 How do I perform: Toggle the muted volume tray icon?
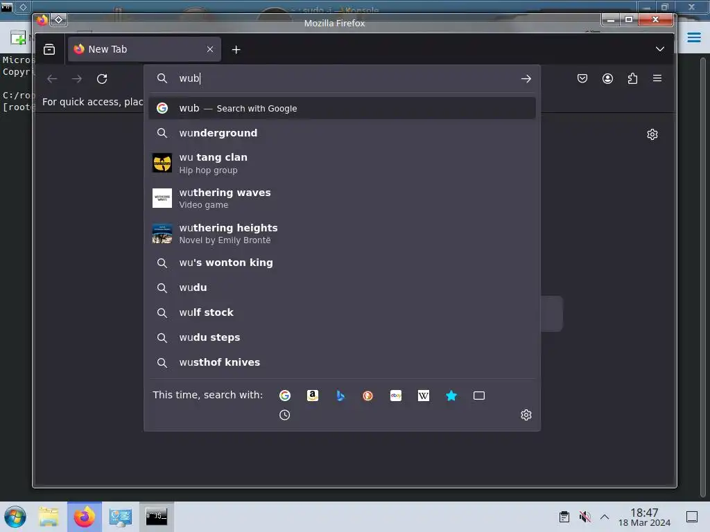click(585, 517)
